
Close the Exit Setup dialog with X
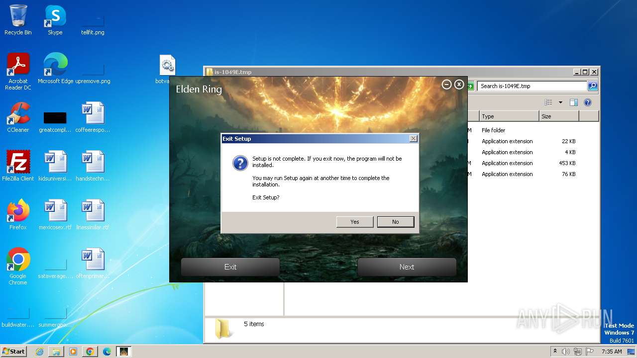[x=413, y=139]
